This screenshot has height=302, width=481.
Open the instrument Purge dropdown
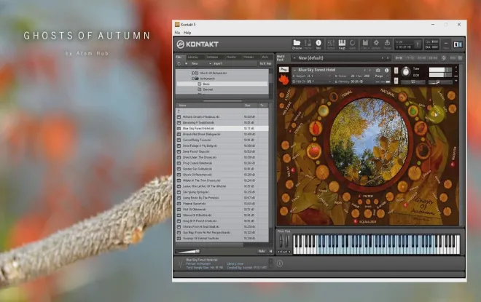(381, 76)
